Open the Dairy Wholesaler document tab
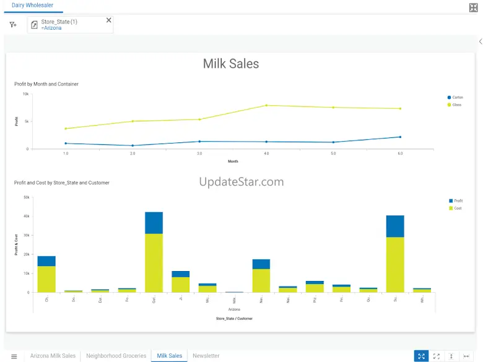 [x=32, y=6]
